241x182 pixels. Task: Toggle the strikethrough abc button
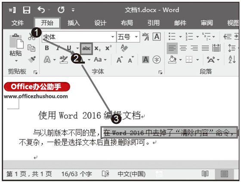click(86, 49)
